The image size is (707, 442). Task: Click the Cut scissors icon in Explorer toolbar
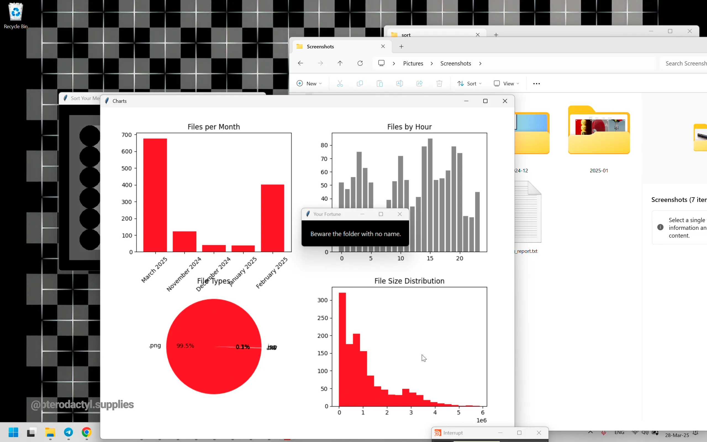coord(340,84)
